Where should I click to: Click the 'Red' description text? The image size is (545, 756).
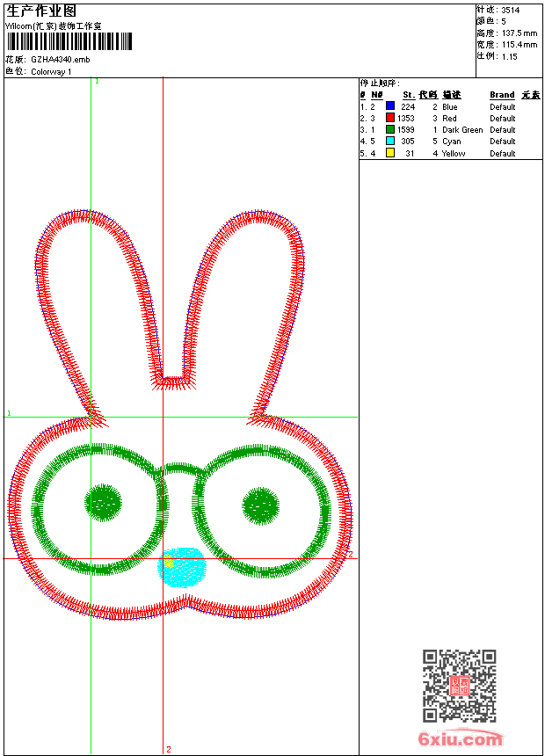pos(449,119)
